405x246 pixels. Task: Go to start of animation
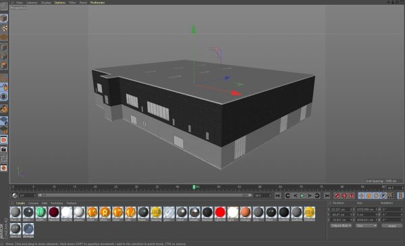(x=277, y=195)
